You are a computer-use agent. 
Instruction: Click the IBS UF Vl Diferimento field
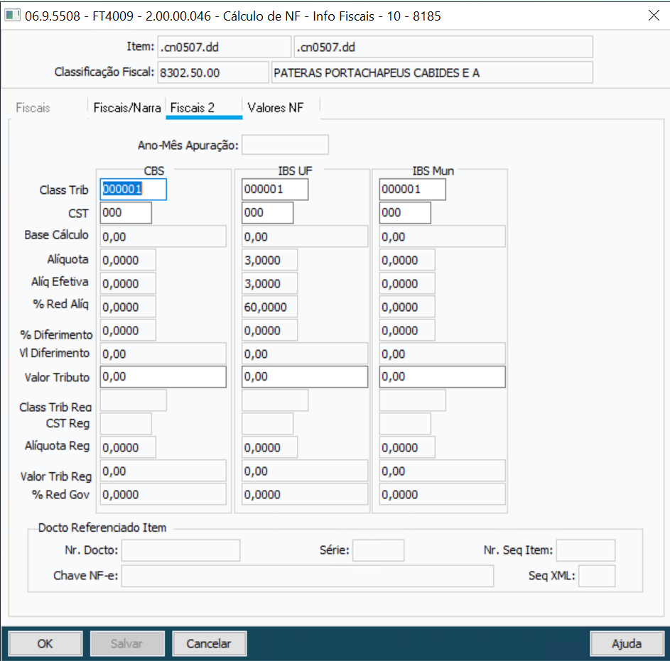click(305, 354)
